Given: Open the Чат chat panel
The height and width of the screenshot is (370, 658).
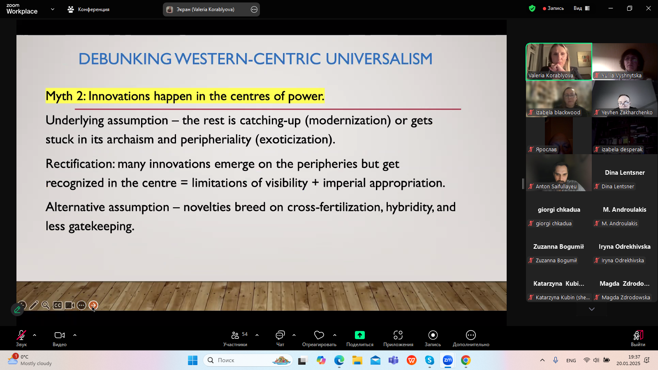Looking at the screenshot, I should coord(280,338).
